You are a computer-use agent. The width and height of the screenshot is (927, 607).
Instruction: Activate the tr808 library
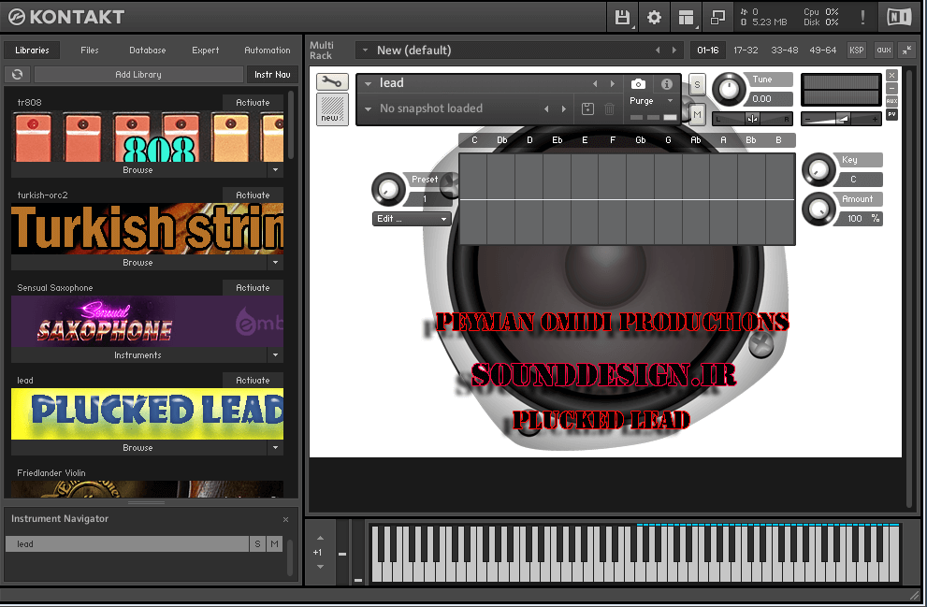[x=253, y=102]
